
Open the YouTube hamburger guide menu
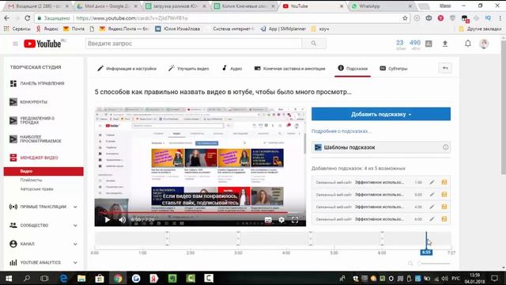pyautogui.click(x=15, y=44)
